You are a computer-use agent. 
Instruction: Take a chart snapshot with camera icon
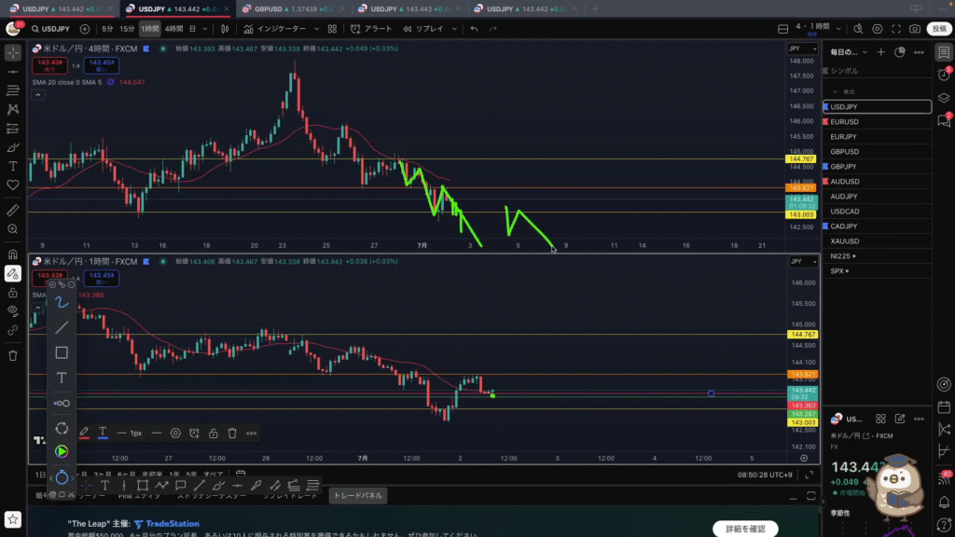click(915, 29)
